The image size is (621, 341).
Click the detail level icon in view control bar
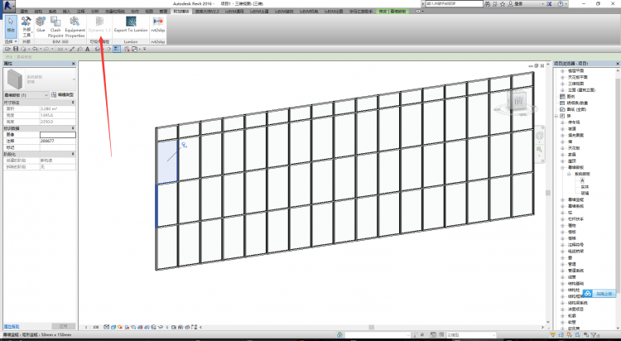pyautogui.click(x=107, y=327)
